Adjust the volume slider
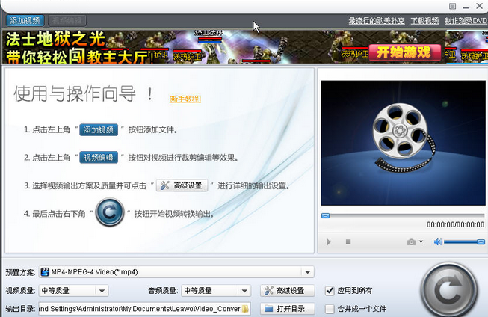This screenshot has width=488, height=317. (464, 242)
